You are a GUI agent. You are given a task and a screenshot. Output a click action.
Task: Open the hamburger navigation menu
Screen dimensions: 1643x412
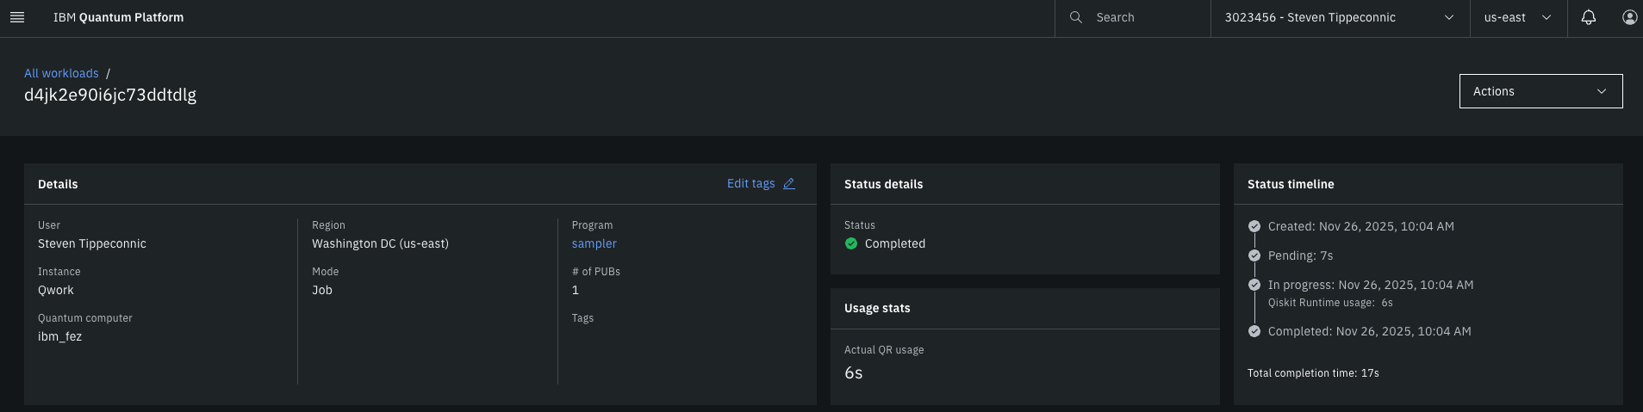tap(16, 17)
